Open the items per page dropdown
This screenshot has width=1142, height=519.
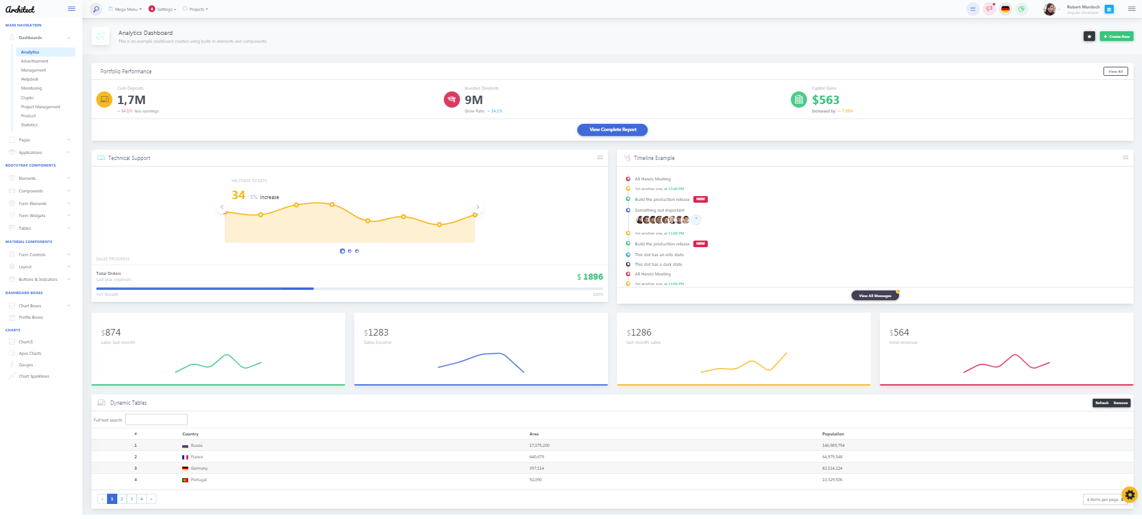[x=1104, y=499]
